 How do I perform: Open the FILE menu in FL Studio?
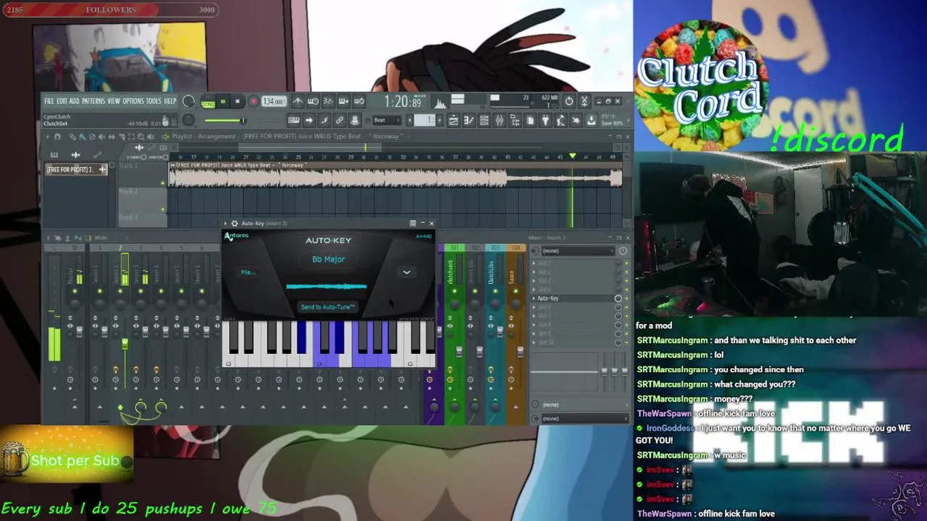(x=49, y=101)
